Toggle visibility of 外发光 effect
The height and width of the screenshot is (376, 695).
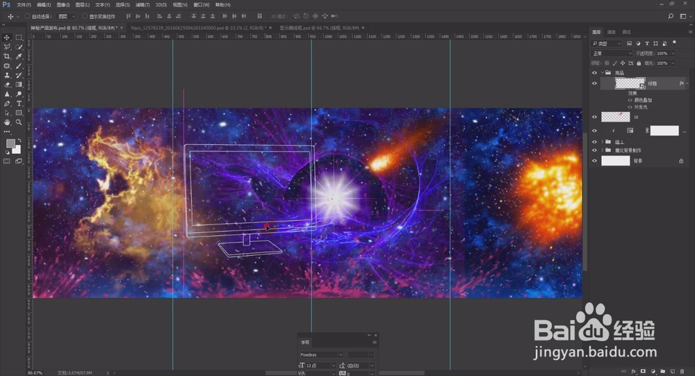point(630,107)
